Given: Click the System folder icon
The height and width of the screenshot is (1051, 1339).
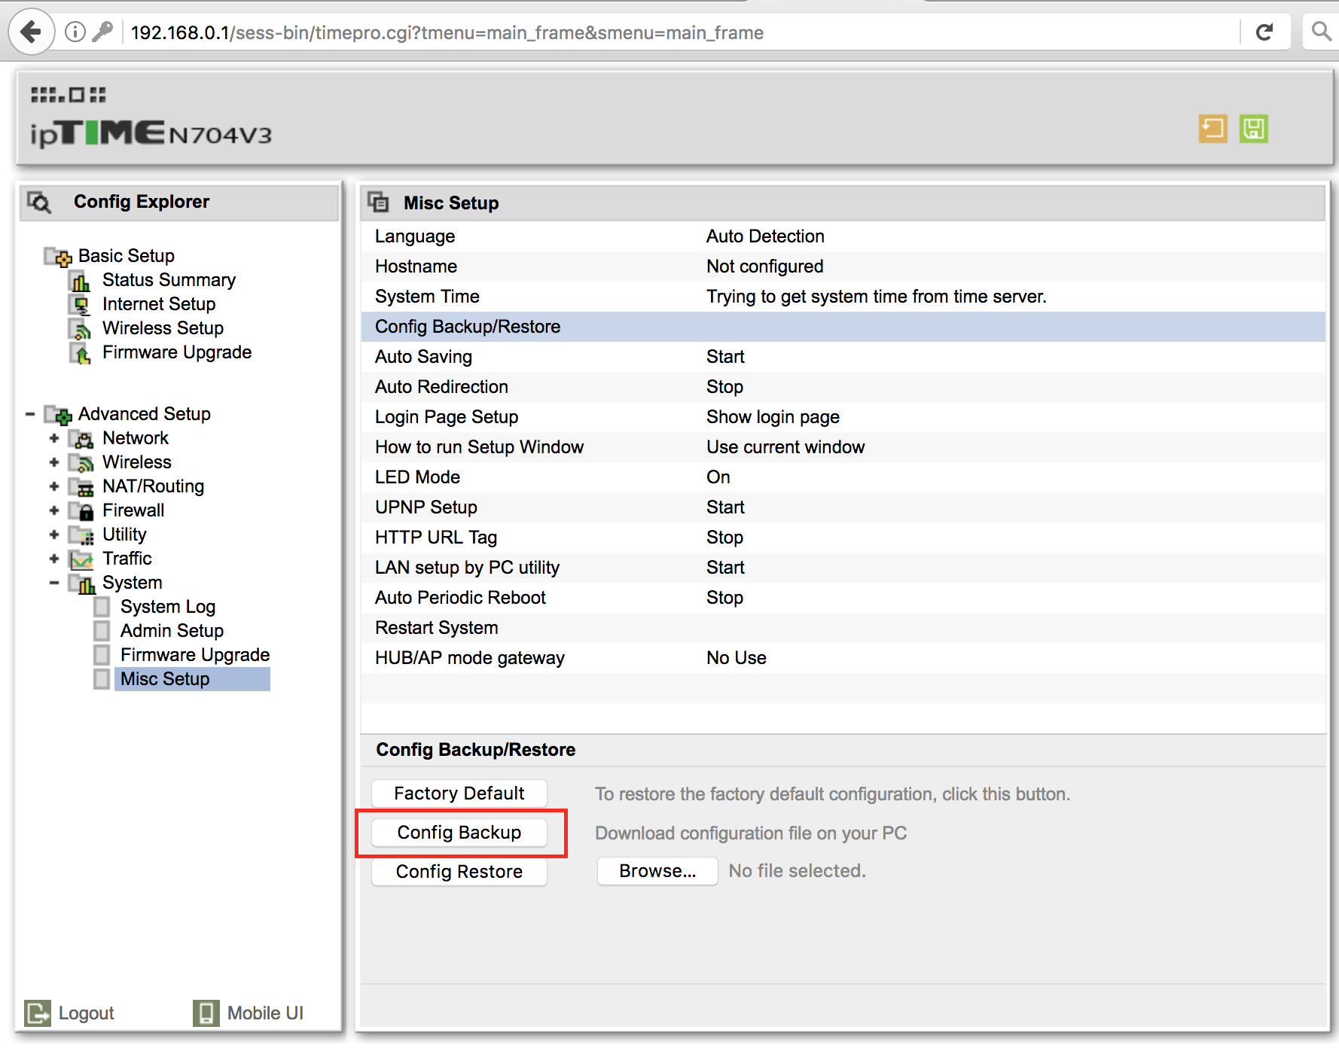Looking at the screenshot, I should click(x=81, y=583).
